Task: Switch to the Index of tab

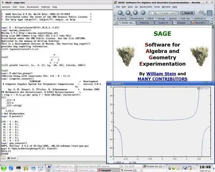Action: (x=163, y=23)
